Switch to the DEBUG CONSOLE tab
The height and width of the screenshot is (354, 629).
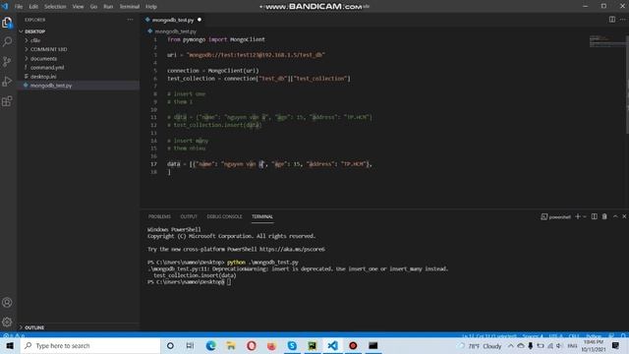coord(224,216)
